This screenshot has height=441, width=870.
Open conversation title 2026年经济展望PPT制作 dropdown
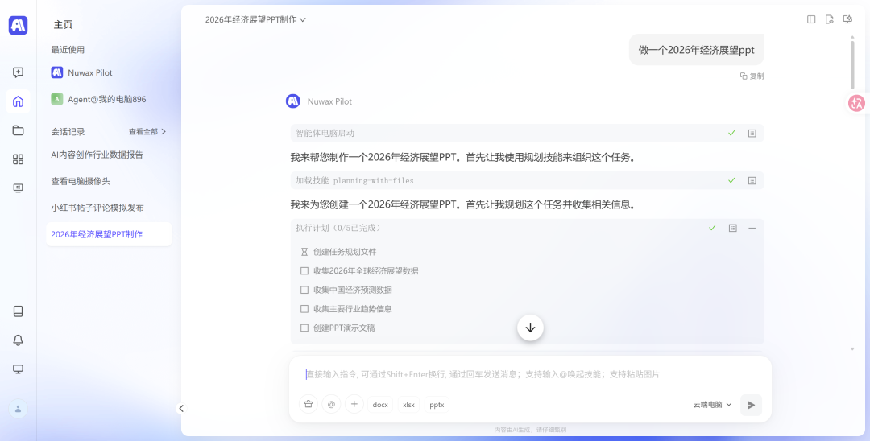(x=255, y=19)
